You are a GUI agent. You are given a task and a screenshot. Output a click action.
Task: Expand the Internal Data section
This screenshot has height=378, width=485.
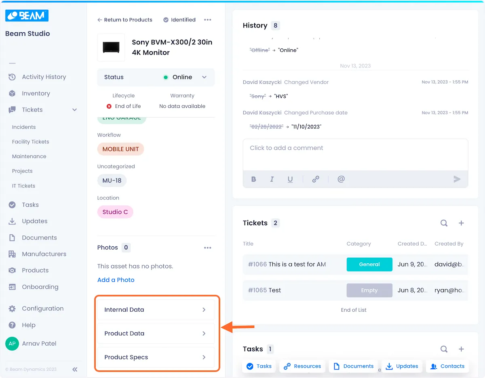tap(156, 310)
